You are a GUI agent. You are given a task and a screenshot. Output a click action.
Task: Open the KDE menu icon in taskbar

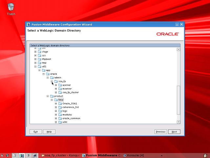coord(2,155)
